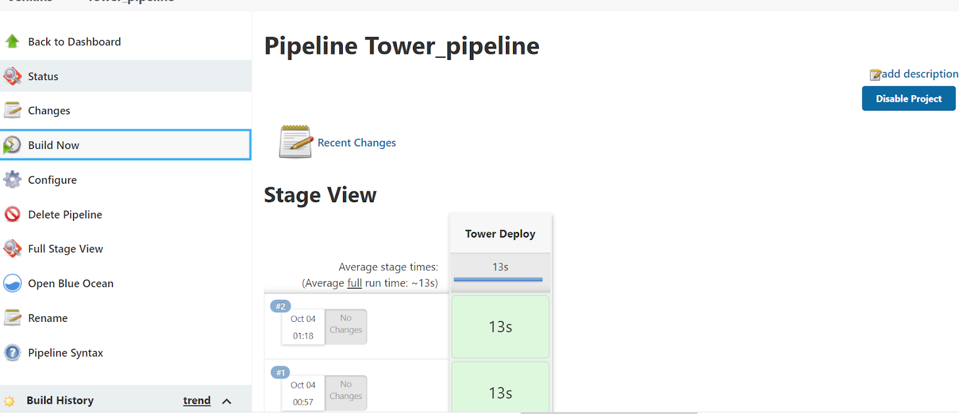Click the Build Now clock icon

click(12, 145)
